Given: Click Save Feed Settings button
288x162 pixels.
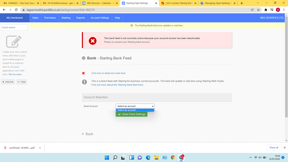Looking at the screenshot, I should tap(131, 114).
